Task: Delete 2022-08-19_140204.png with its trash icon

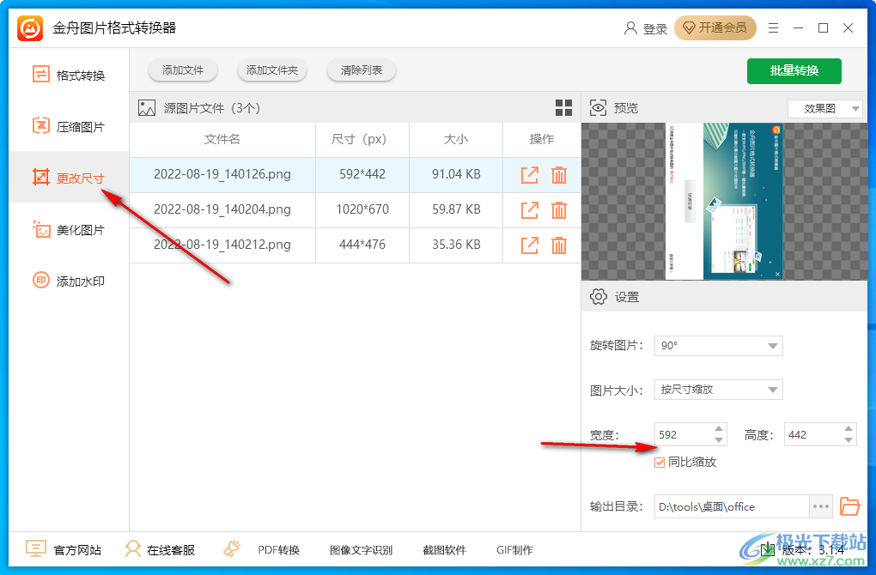Action: [559, 209]
